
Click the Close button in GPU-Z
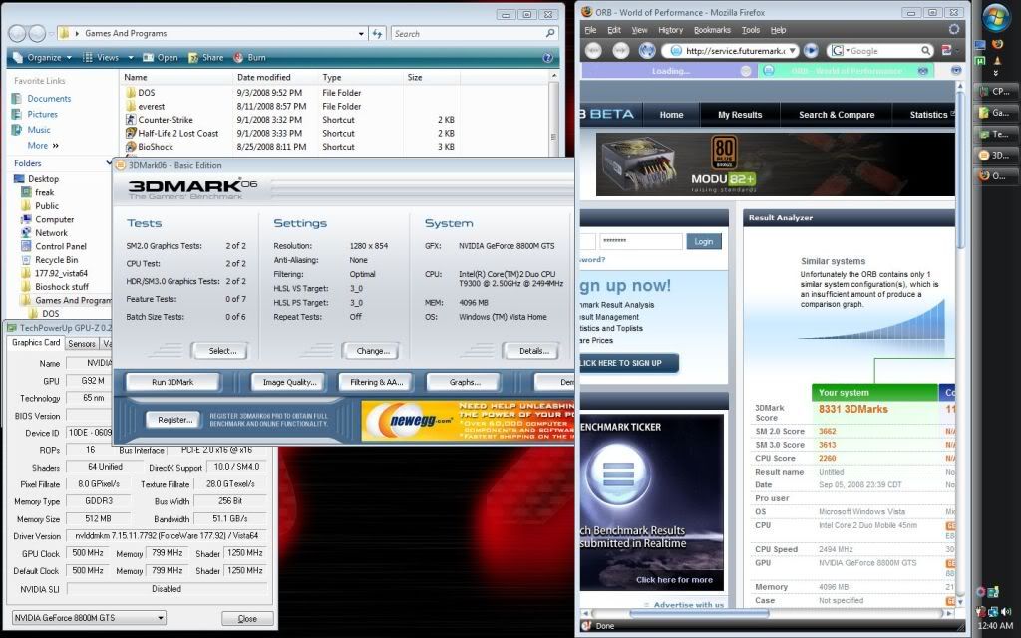(x=247, y=618)
